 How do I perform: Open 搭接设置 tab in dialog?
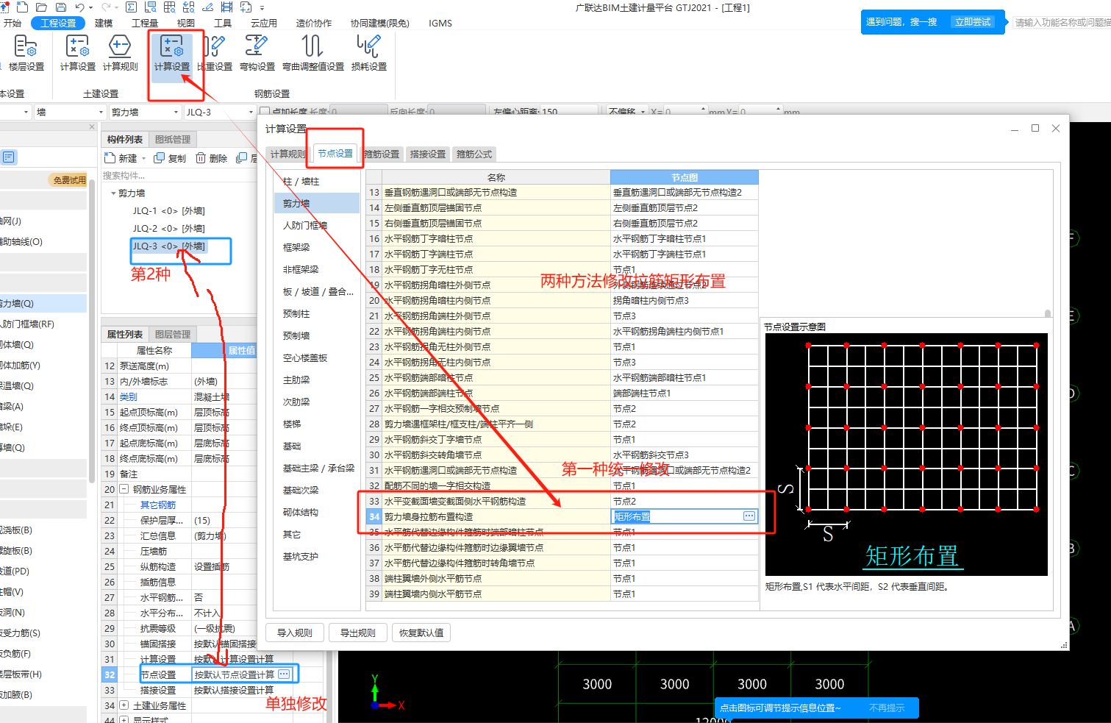pyautogui.click(x=428, y=154)
